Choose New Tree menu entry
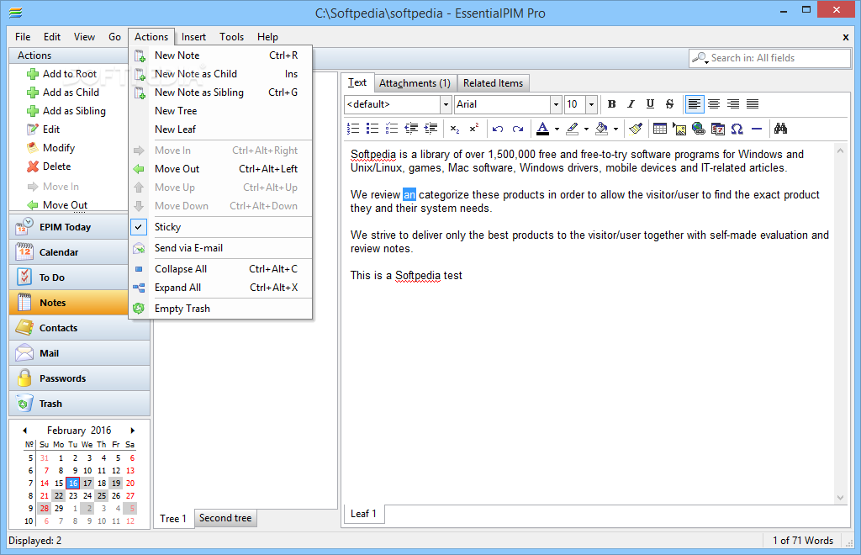861x555 pixels. coord(221,111)
